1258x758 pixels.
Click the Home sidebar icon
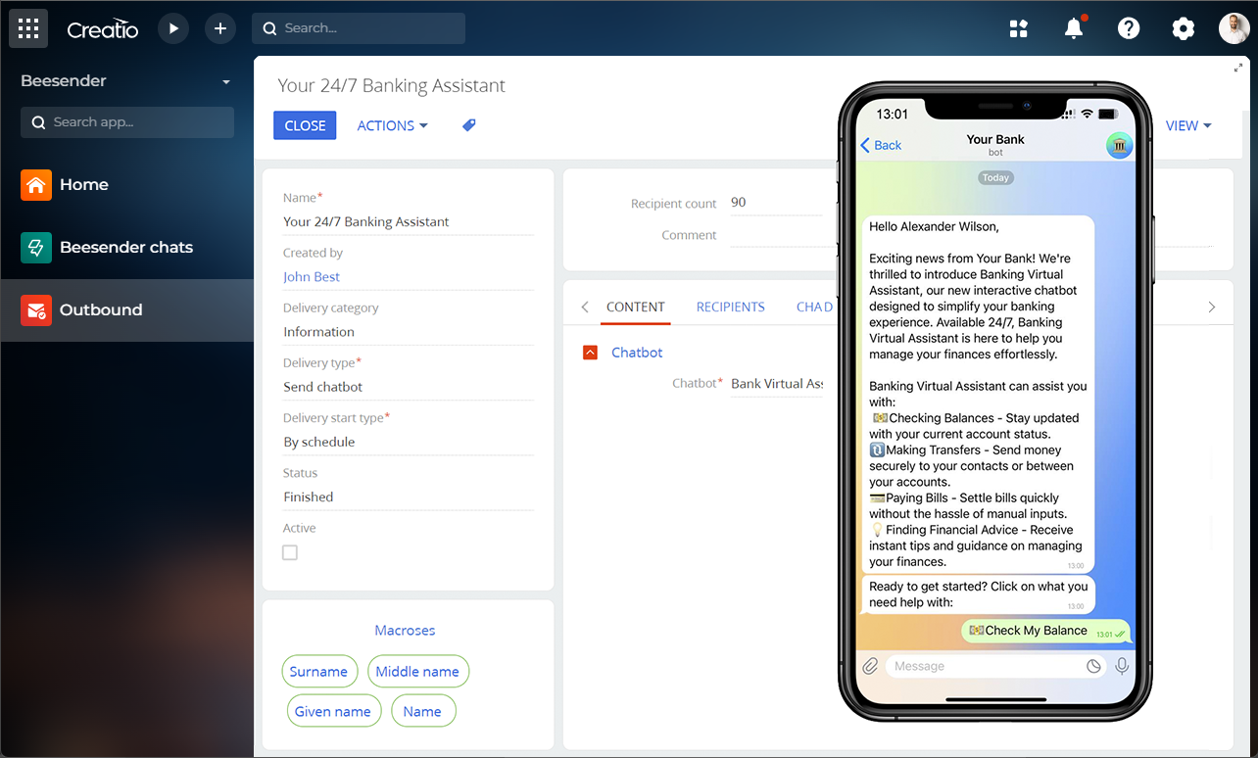point(36,184)
